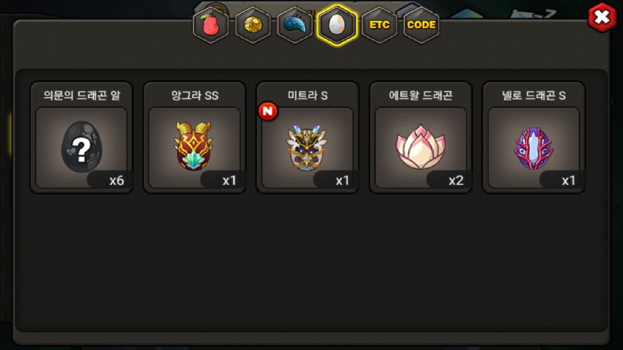Open the spotted egg tab
The image size is (623, 350).
[337, 25]
